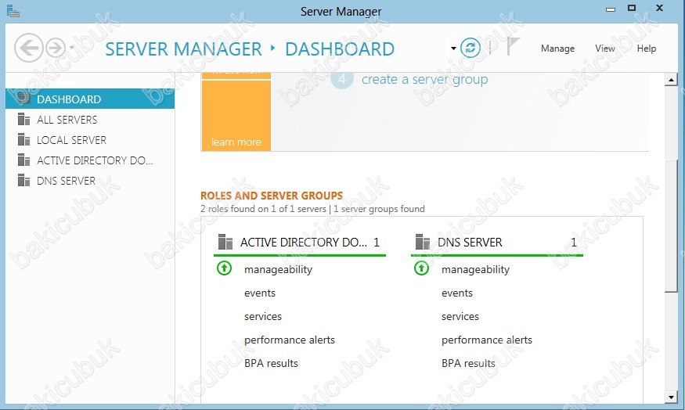Image resolution: width=685 pixels, height=410 pixels.
Task: Click Active Directory manageability green status icon
Action: pyautogui.click(x=224, y=269)
